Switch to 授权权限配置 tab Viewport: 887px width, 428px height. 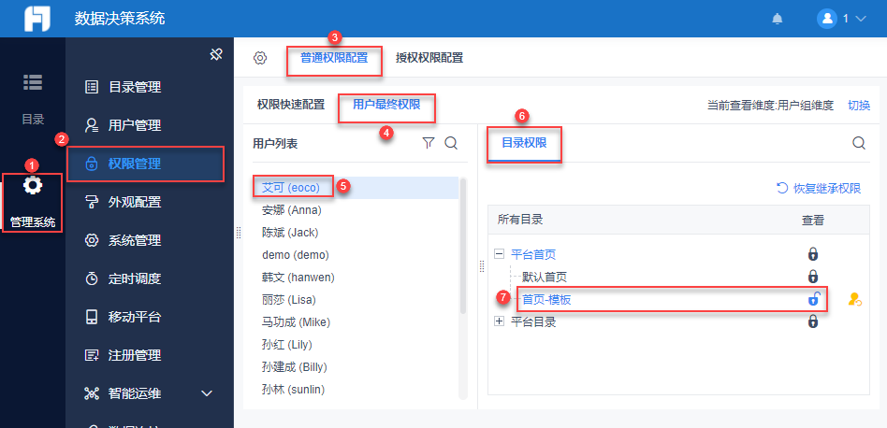coord(429,58)
